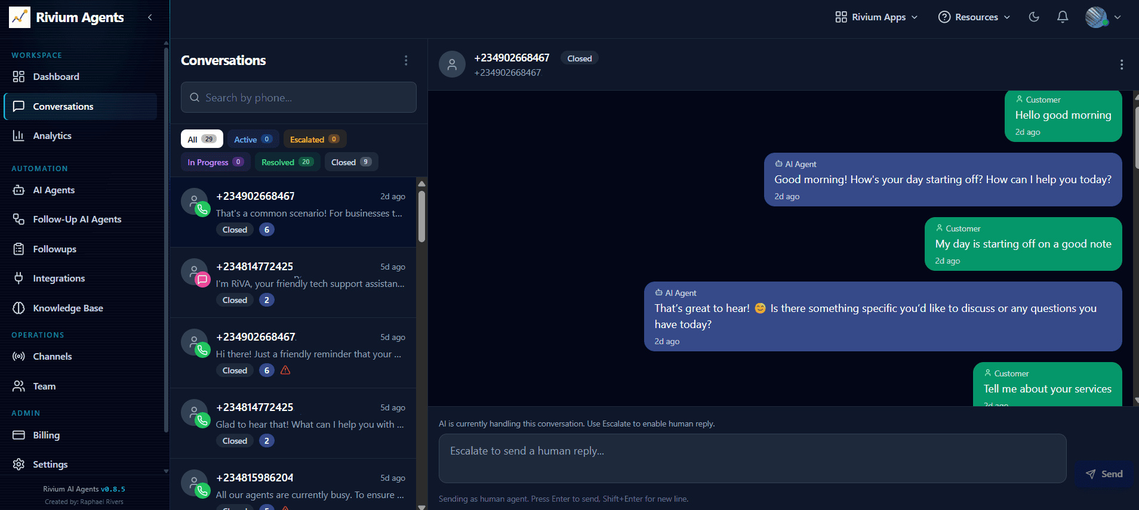Click the Search by phone field
The height and width of the screenshot is (510, 1139).
298,97
